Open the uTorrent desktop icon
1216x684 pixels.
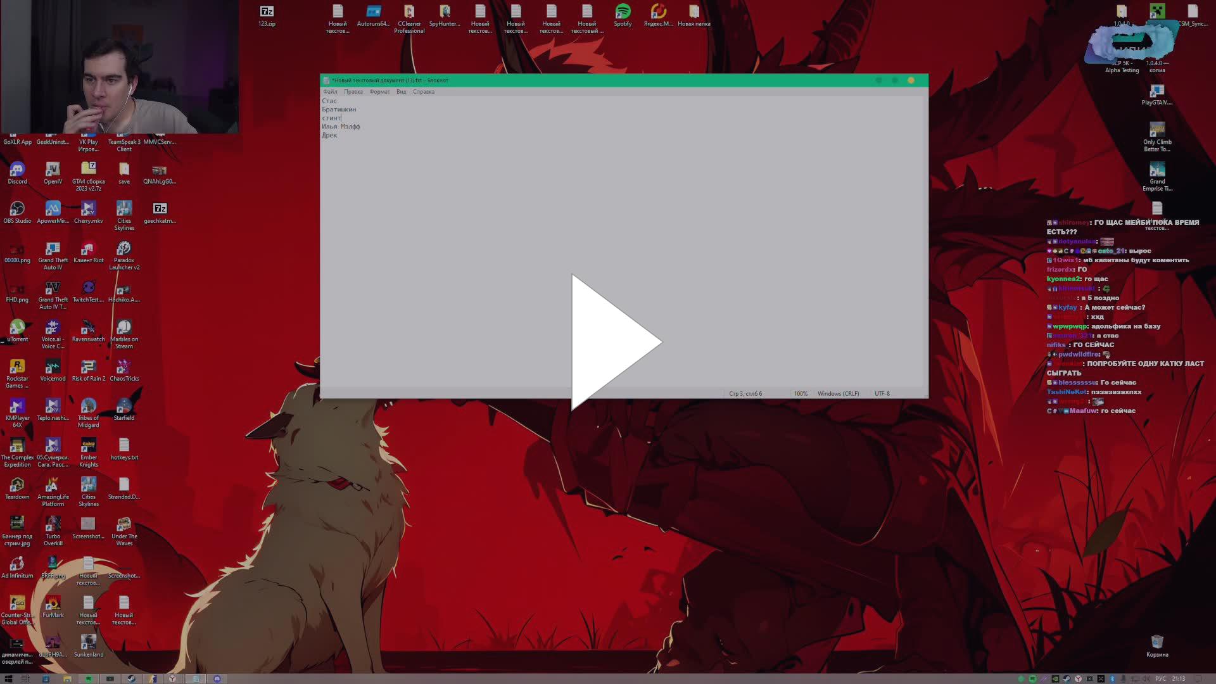[x=17, y=327]
